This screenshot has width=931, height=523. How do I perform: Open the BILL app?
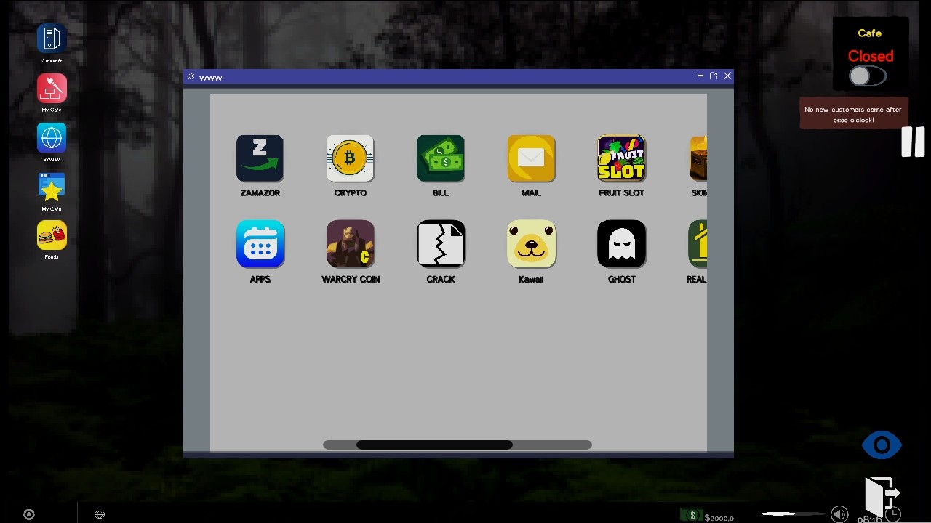click(x=440, y=158)
